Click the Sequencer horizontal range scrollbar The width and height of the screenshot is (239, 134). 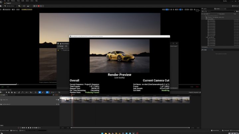(x=130, y=128)
